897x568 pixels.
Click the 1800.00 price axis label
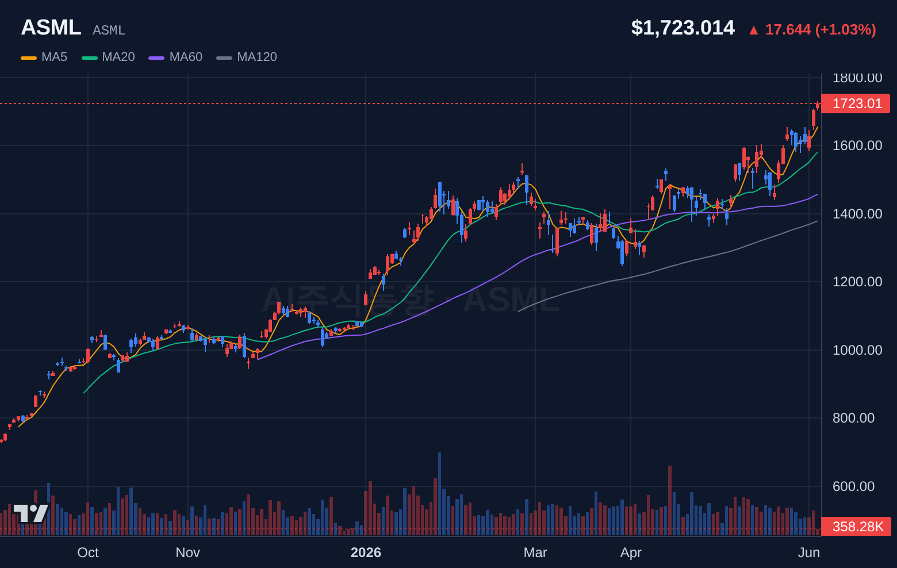click(x=857, y=78)
